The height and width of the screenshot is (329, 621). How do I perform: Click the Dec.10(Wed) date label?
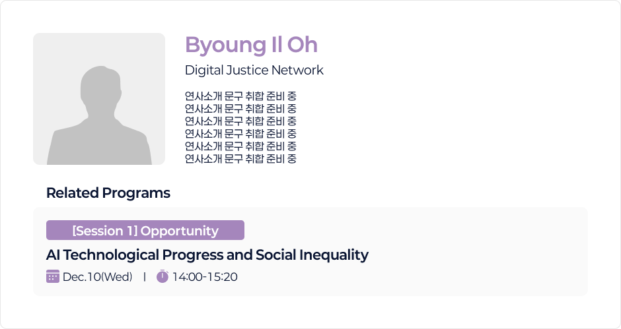(x=97, y=277)
